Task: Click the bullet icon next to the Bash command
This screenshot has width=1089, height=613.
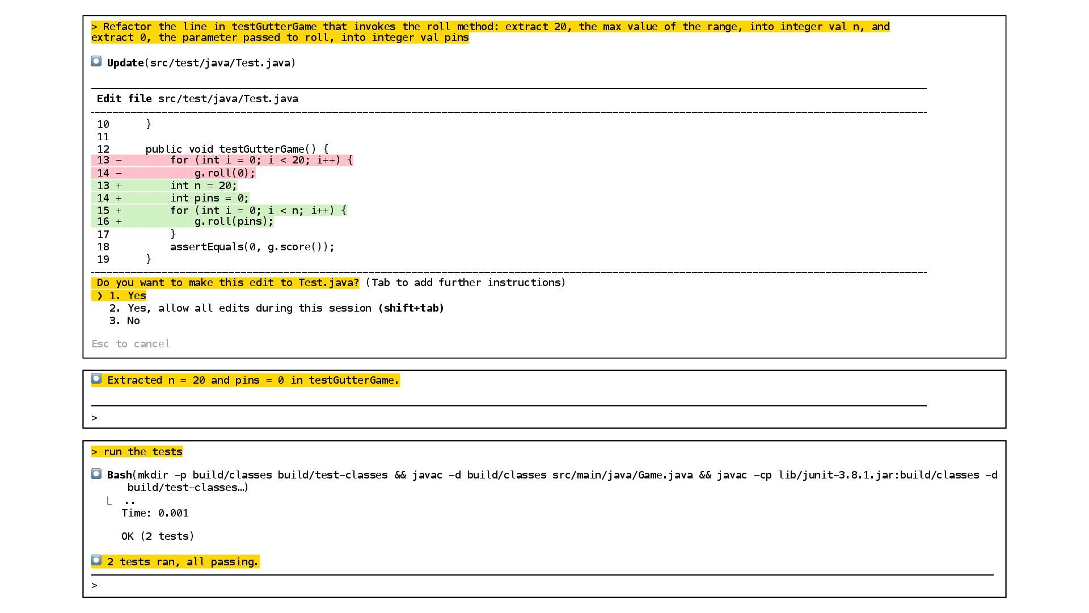Action: tap(96, 474)
